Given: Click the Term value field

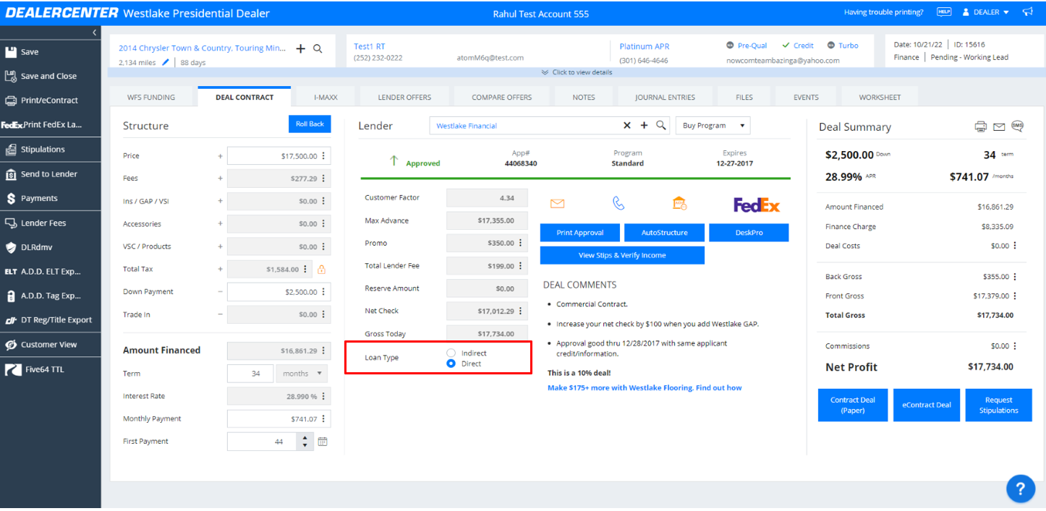Looking at the screenshot, I should 250,374.
